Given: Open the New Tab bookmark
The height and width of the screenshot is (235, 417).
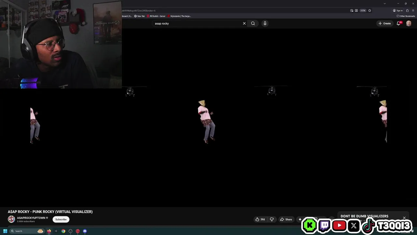Looking at the screenshot, I should point(139,16).
